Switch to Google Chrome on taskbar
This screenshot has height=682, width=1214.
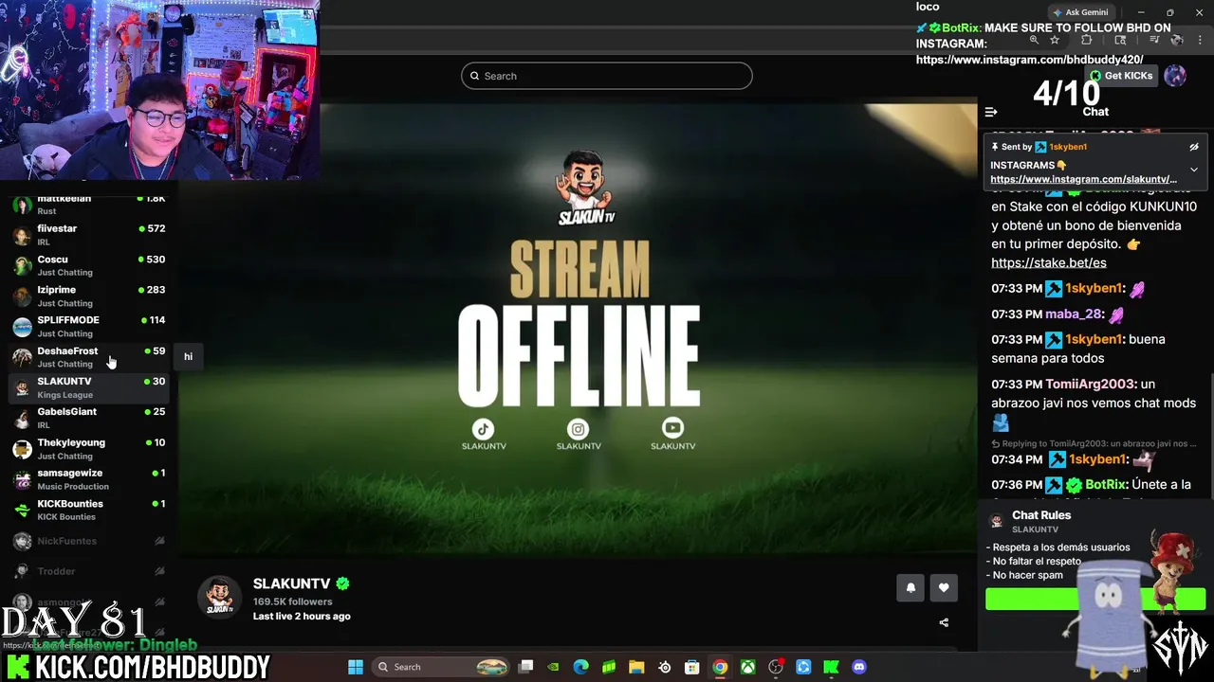pyautogui.click(x=720, y=667)
